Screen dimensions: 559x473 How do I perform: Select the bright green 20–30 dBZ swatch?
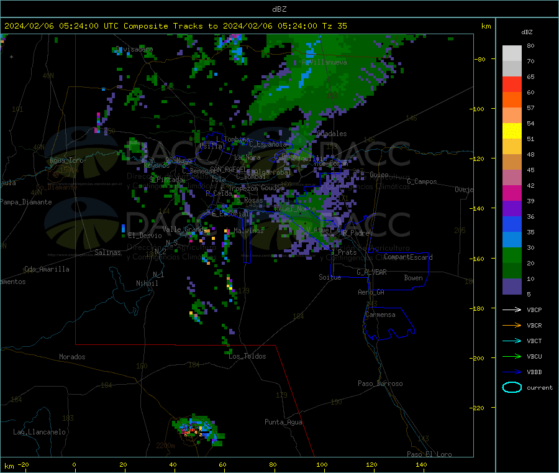[x=512, y=255]
